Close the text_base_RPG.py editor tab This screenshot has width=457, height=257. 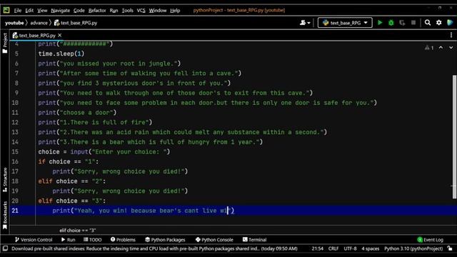click(60, 35)
